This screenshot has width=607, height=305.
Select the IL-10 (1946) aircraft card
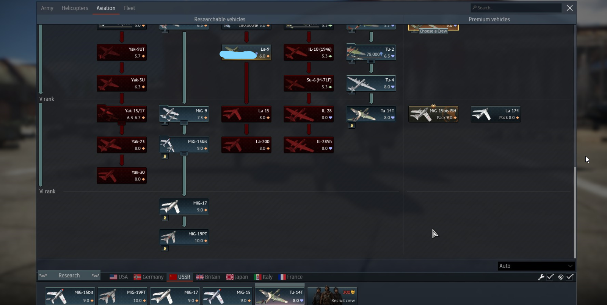click(x=309, y=53)
